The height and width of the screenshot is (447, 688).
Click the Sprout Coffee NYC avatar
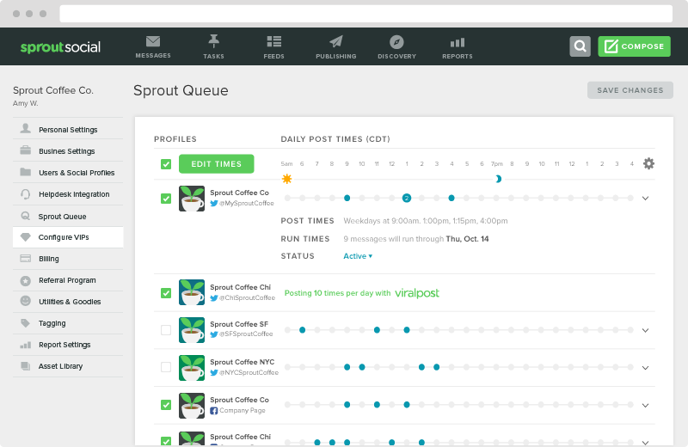click(192, 368)
